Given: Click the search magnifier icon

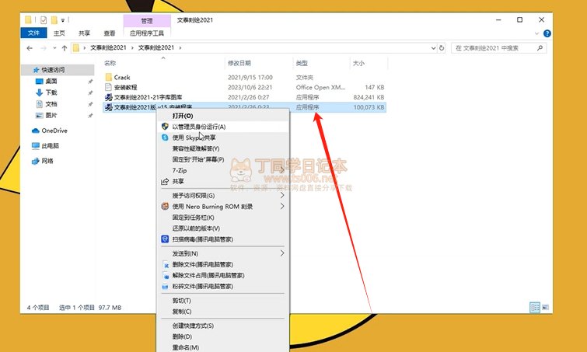Looking at the screenshot, I should pyautogui.click(x=540, y=48).
